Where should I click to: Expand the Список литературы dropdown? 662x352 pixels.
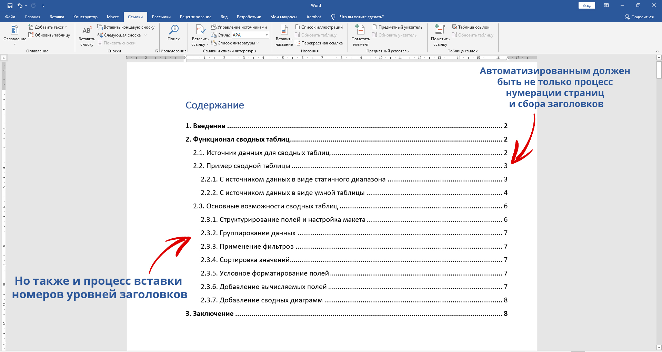[x=257, y=43]
